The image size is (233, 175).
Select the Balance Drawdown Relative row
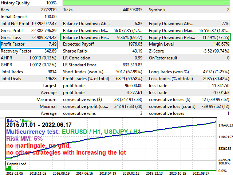coord(103,37)
